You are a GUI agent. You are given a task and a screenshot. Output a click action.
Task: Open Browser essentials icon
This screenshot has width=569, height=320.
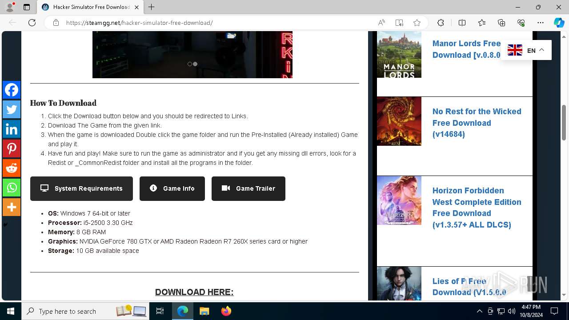[521, 23]
